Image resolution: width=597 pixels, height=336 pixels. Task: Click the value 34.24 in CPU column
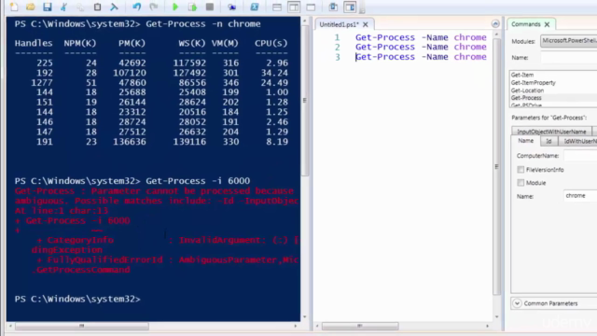(x=274, y=73)
